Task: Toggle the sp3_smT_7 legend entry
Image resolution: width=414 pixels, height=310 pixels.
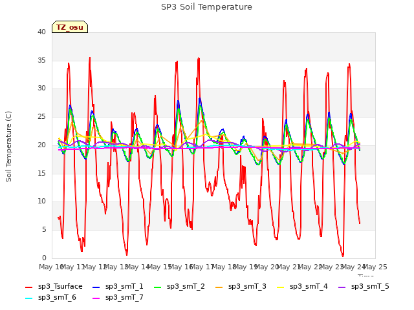Action: (x=118, y=298)
